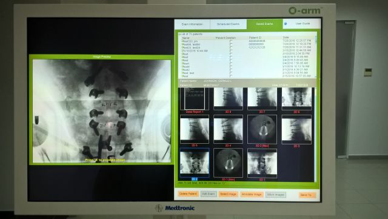Click the Edit Exam button

point(209,194)
